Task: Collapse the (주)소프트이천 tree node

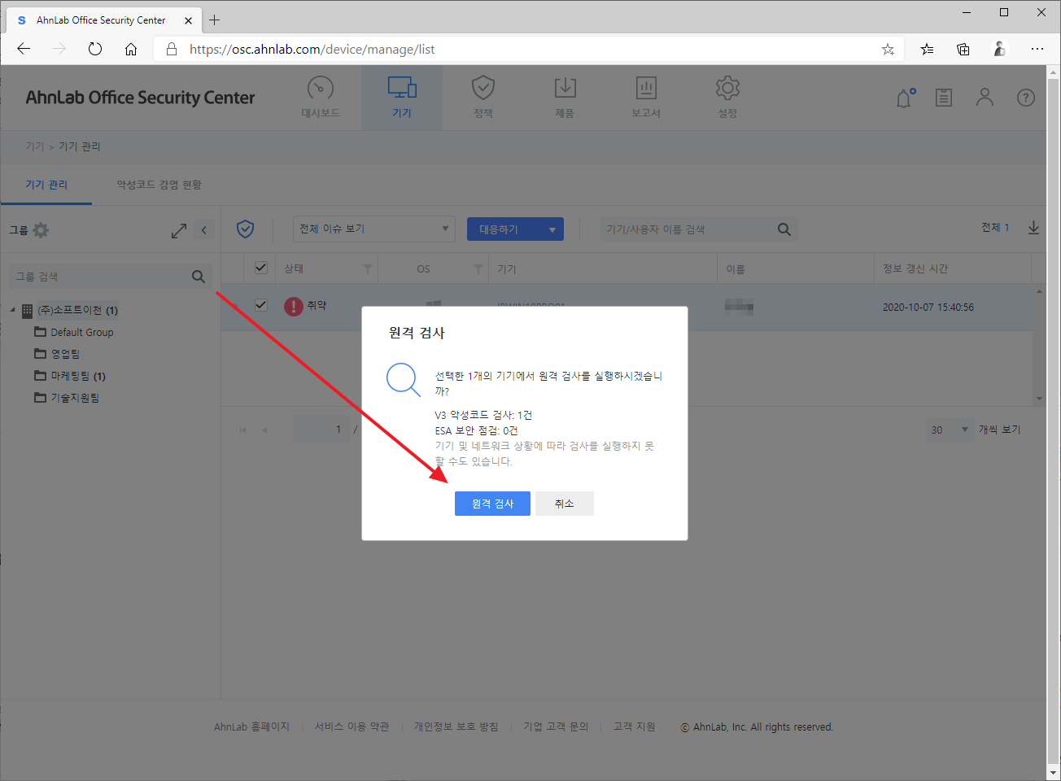Action: tap(13, 310)
